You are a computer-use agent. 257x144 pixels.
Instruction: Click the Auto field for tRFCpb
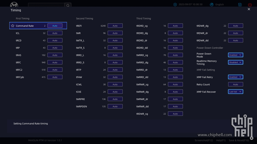(x=55, y=77)
